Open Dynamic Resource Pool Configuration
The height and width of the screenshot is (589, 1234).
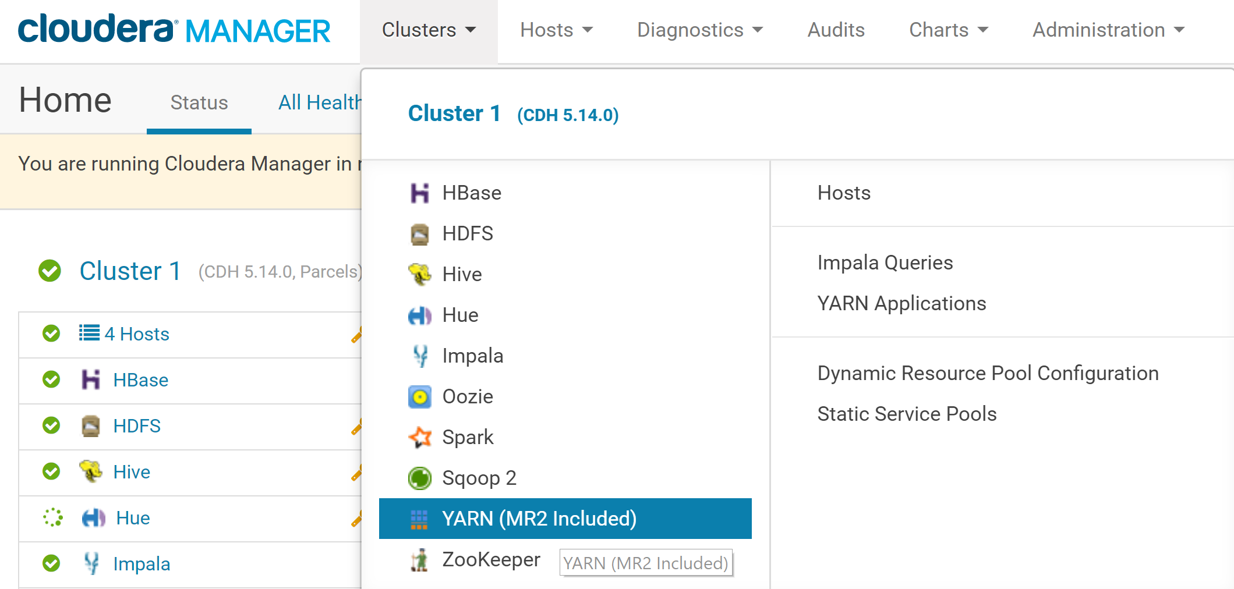(988, 374)
